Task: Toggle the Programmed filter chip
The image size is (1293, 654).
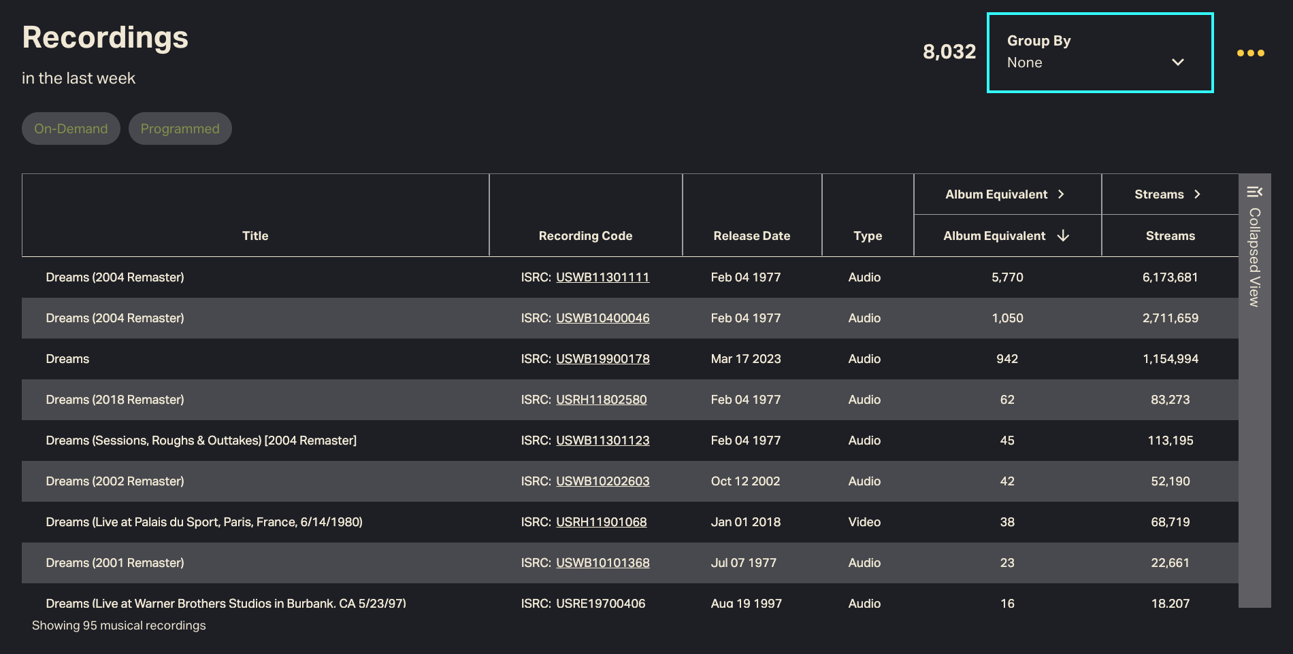Action: tap(180, 128)
